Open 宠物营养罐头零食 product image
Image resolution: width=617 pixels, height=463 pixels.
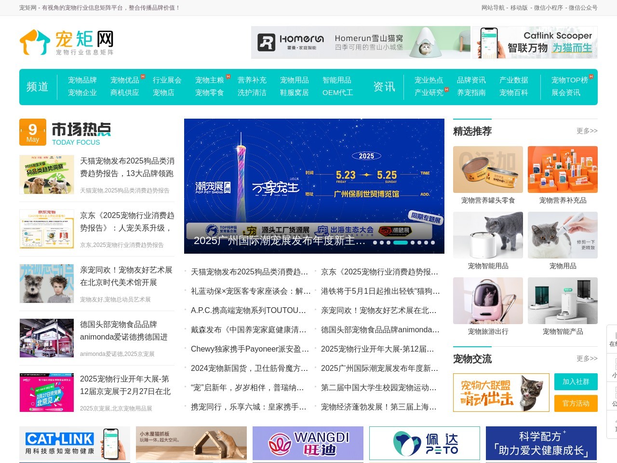[488, 169]
